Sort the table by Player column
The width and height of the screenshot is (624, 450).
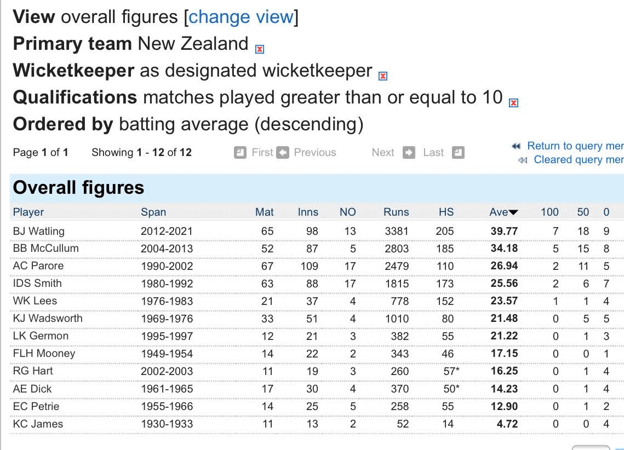click(x=28, y=212)
